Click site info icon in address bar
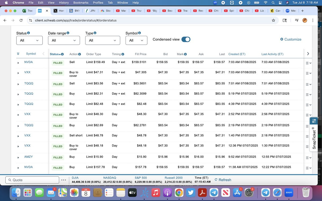Screen dimensions: 322x201 [31, 20]
